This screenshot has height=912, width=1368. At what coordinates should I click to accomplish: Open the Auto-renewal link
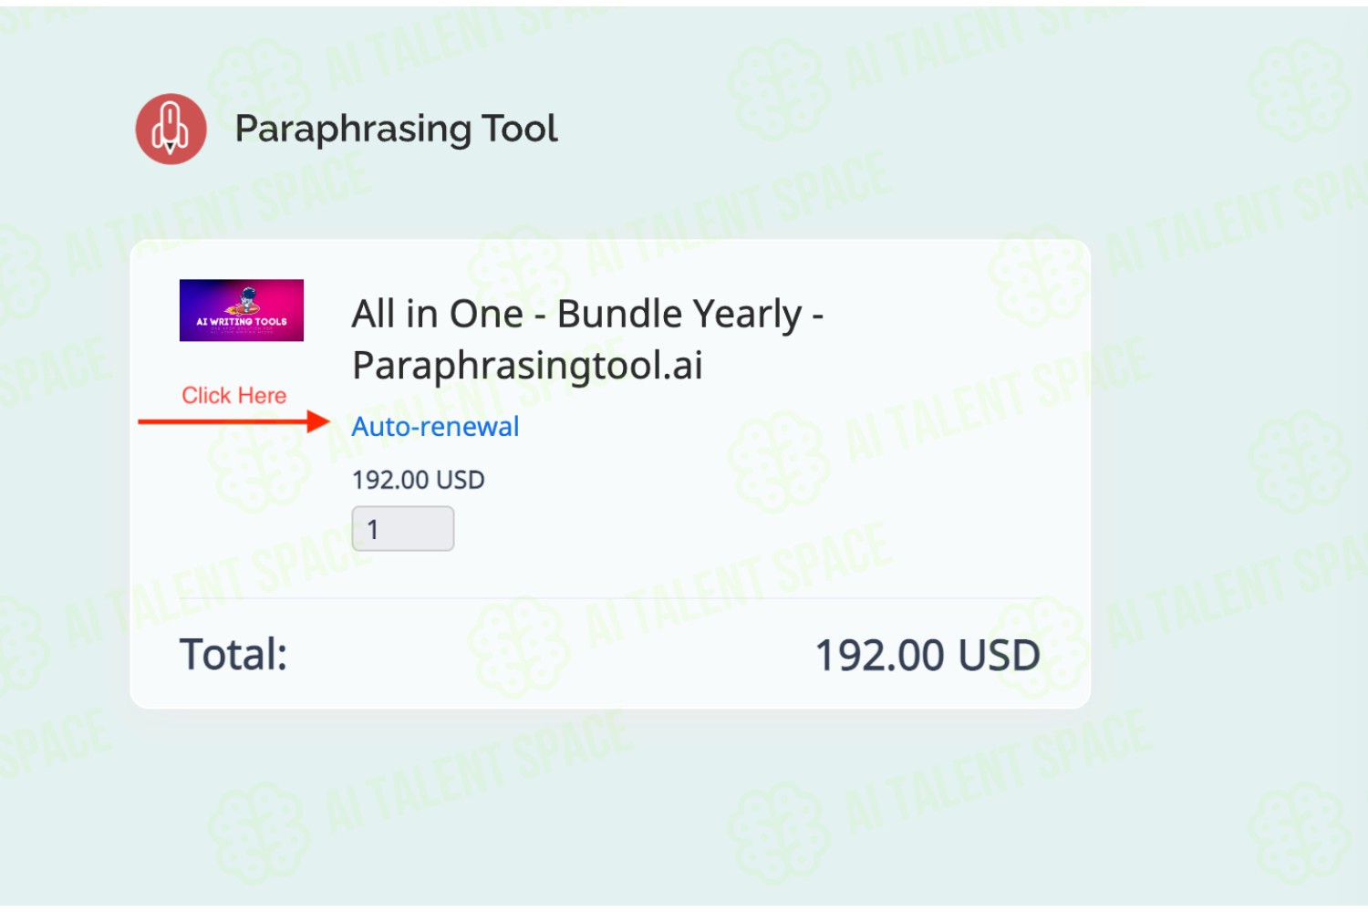435,426
